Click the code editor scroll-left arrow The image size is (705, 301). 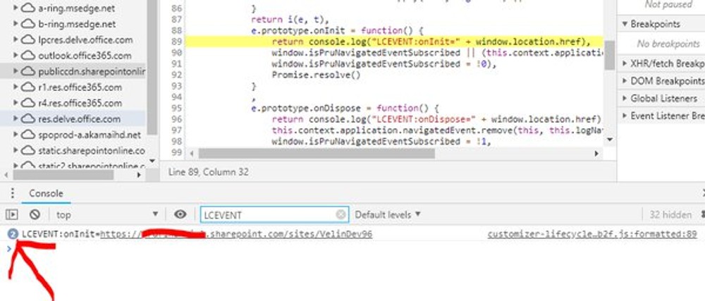coord(192,153)
